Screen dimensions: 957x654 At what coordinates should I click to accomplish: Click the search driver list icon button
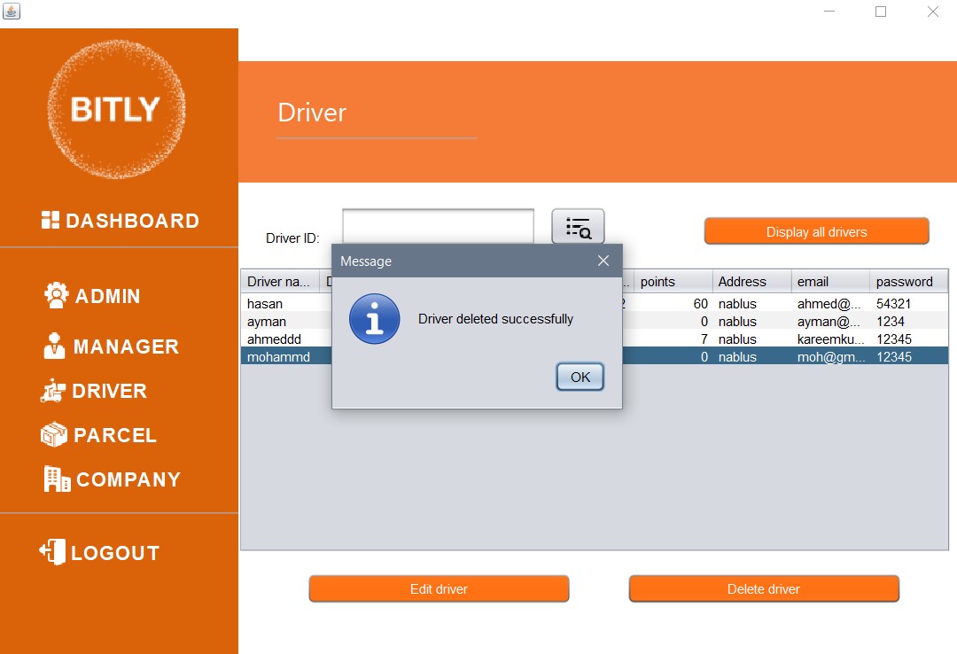click(x=578, y=227)
